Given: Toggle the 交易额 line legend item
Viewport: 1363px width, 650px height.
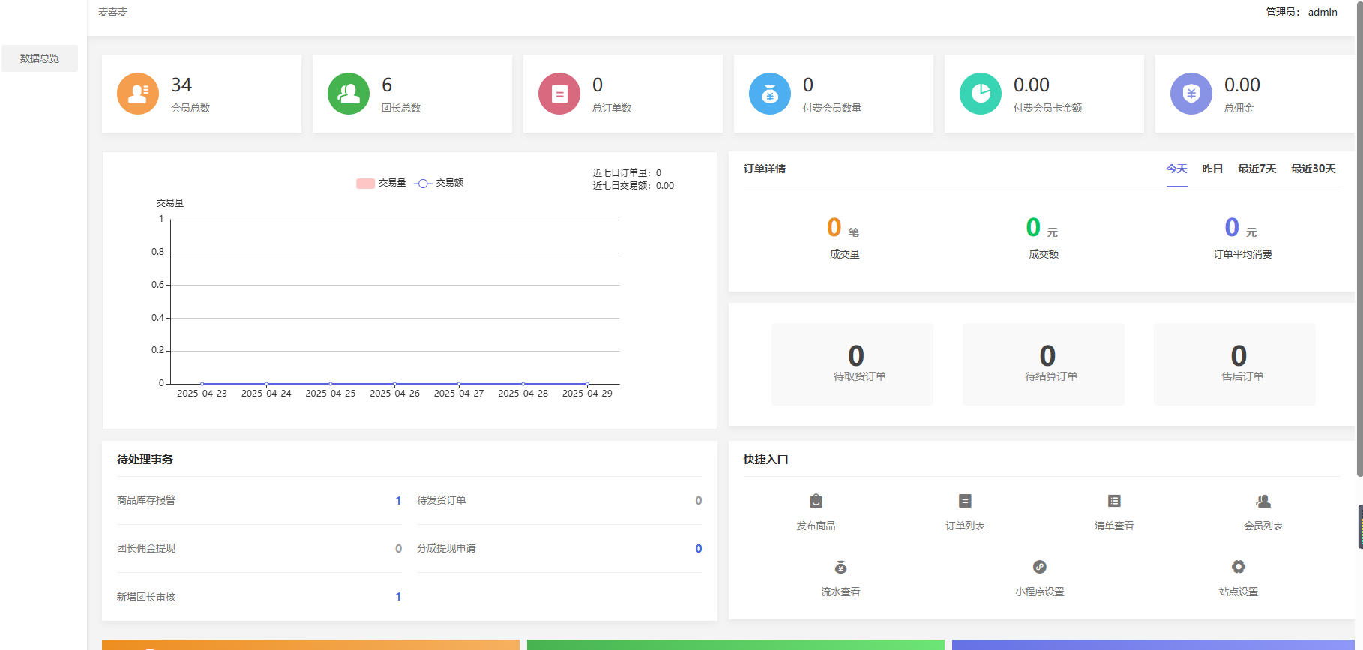Looking at the screenshot, I should point(423,184).
